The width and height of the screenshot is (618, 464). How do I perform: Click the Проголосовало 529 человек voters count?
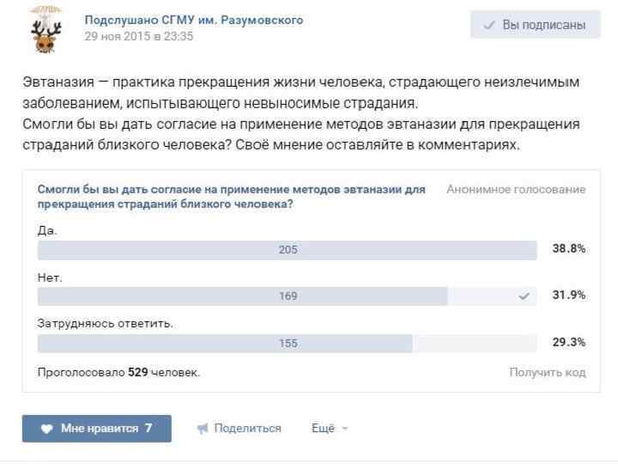click(119, 372)
